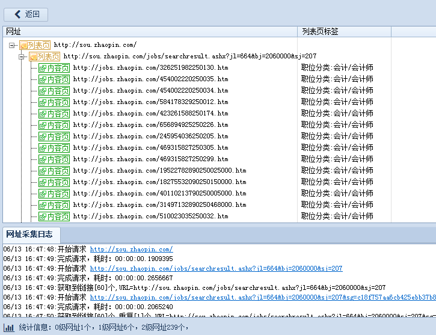436x335 pixels.
Task: Click 列表页 icon for searchresult.ashx row
Action: 45,57
